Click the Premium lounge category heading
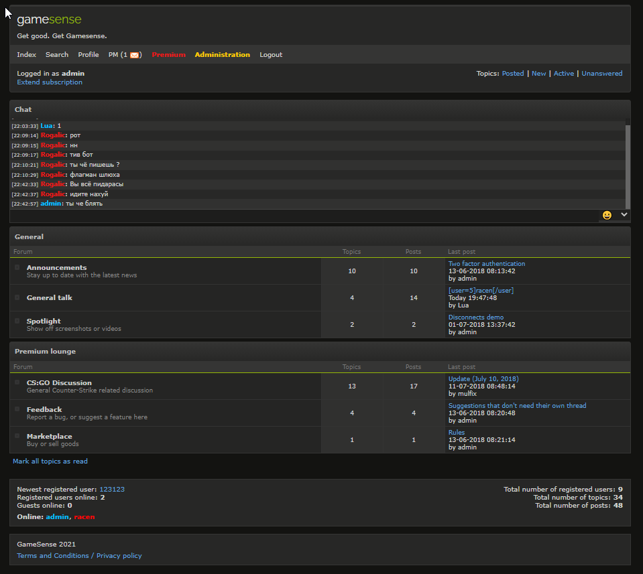The image size is (643, 574). pos(45,352)
